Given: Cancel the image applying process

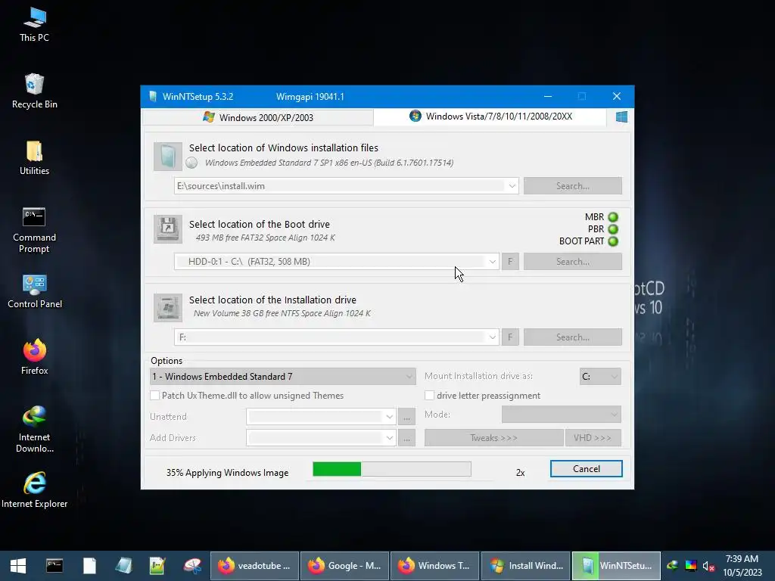Looking at the screenshot, I should pyautogui.click(x=587, y=469).
